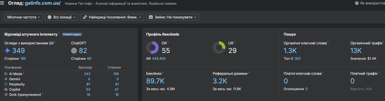Click the Copilot platform icon
This screenshot has width=385, height=101.
(6, 89)
